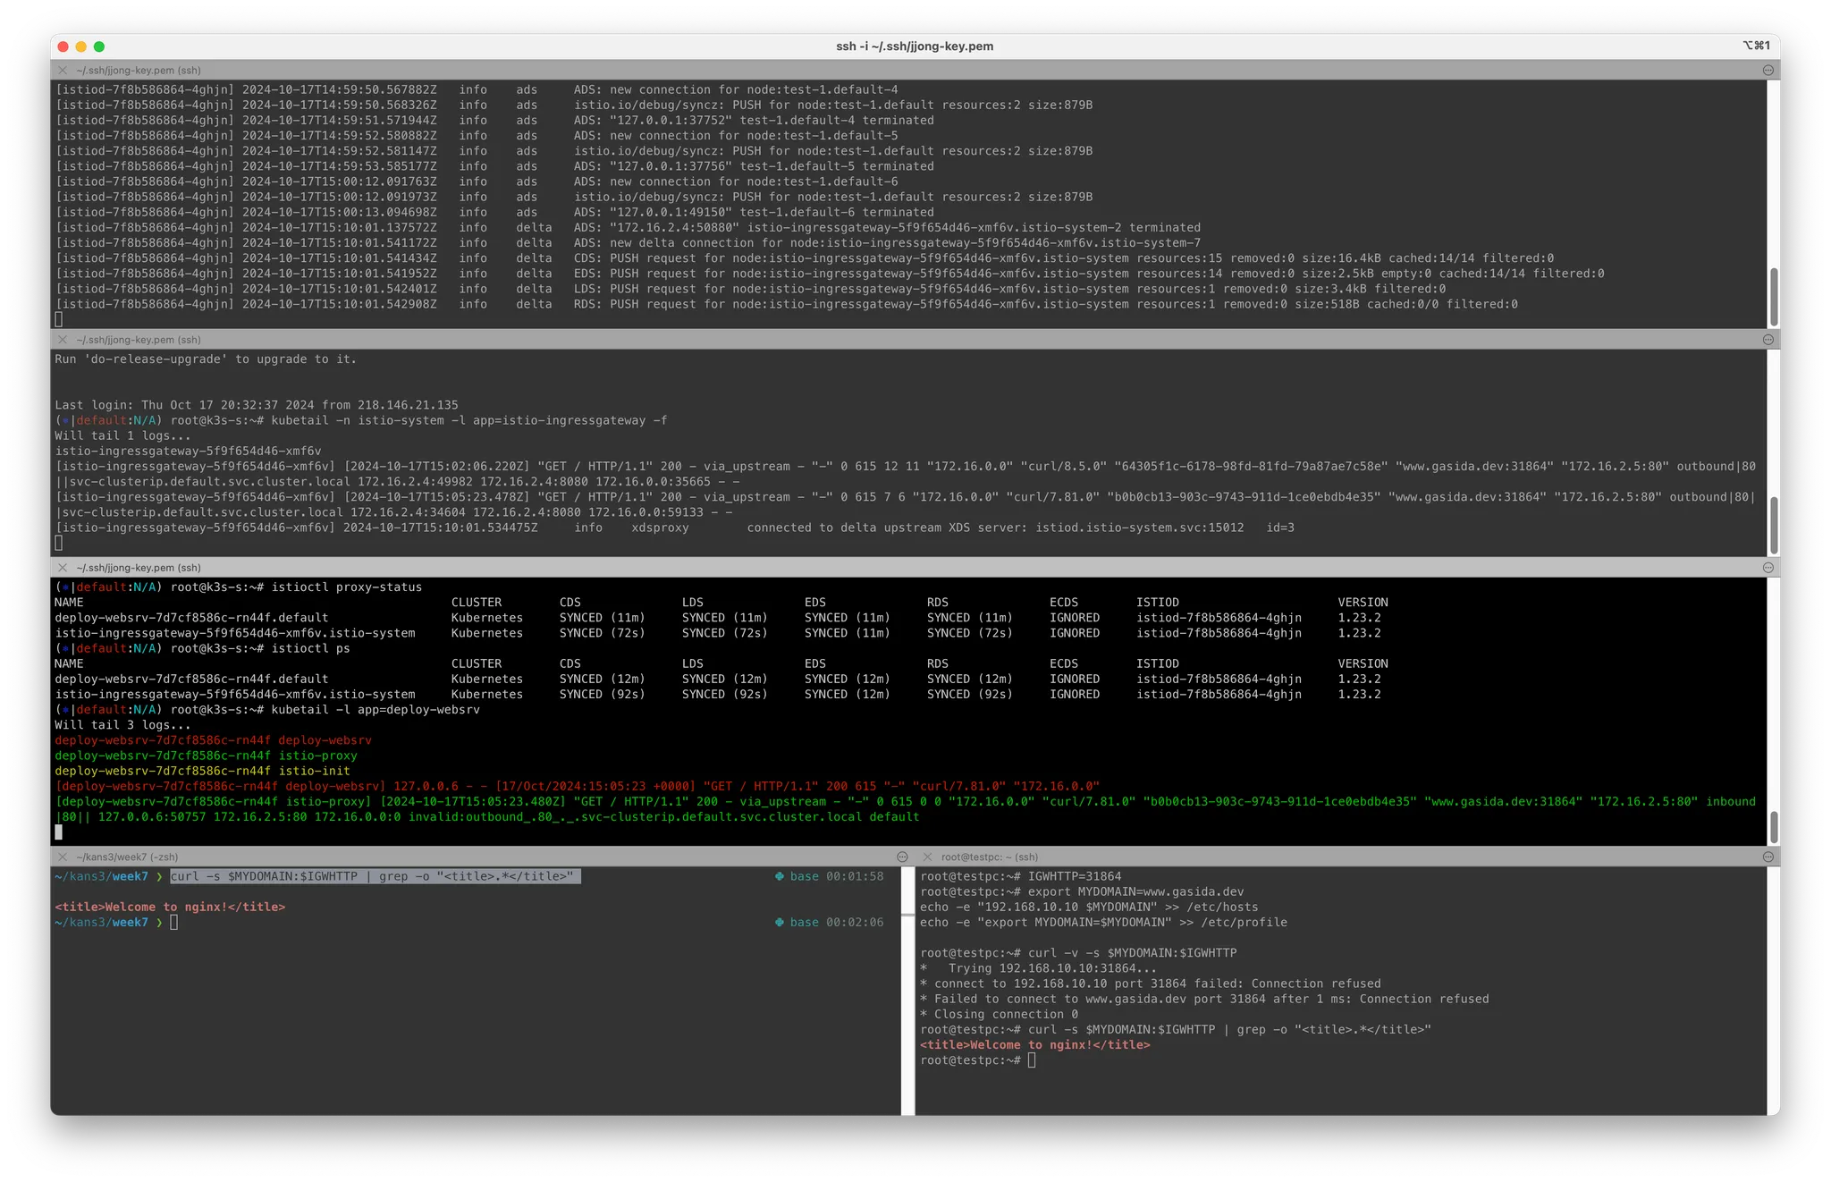The image size is (1831, 1182).
Task: Click 'new delta connection' istiod log line
Action: (x=628, y=243)
